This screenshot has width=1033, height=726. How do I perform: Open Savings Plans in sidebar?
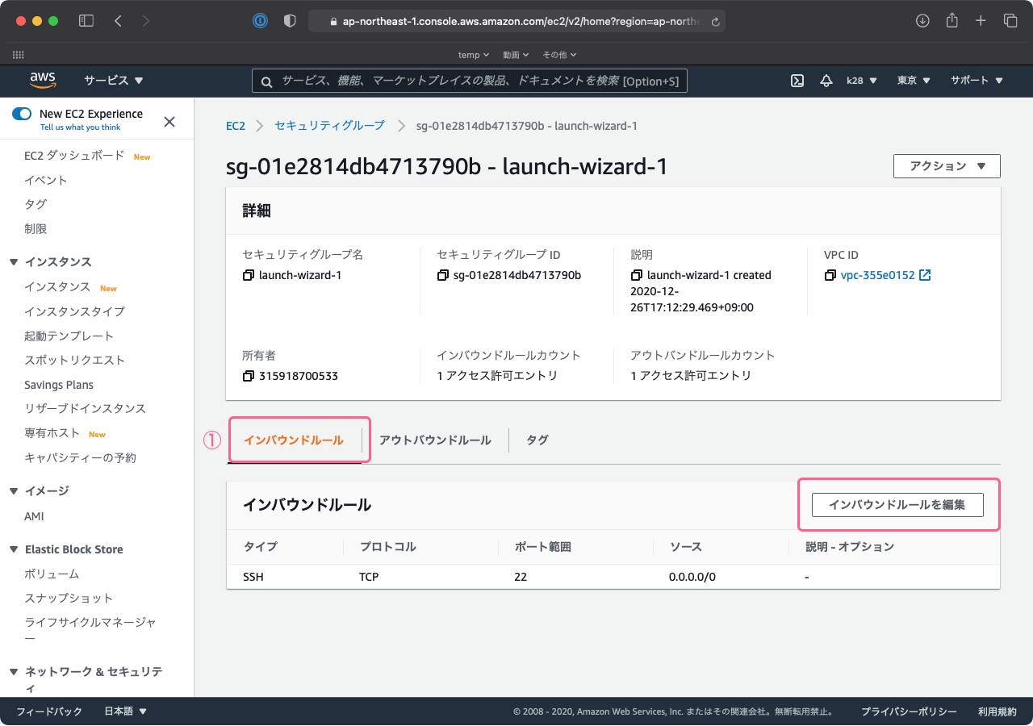click(59, 385)
